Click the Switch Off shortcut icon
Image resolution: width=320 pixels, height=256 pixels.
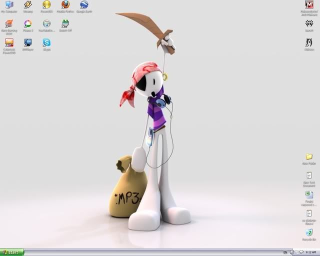[x=65, y=24]
